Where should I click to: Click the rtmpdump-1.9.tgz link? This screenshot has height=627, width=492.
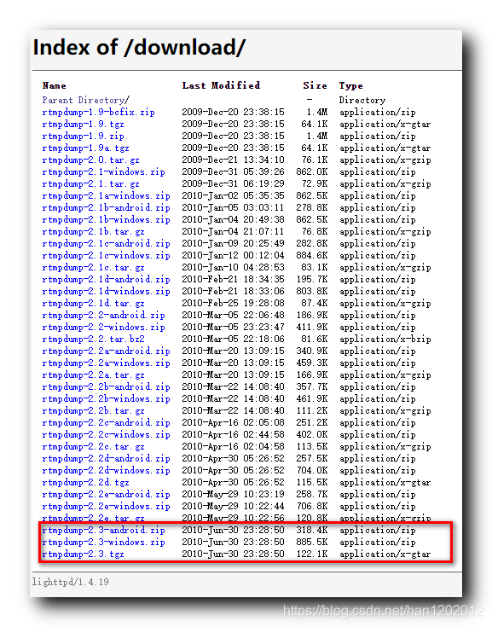click(83, 124)
